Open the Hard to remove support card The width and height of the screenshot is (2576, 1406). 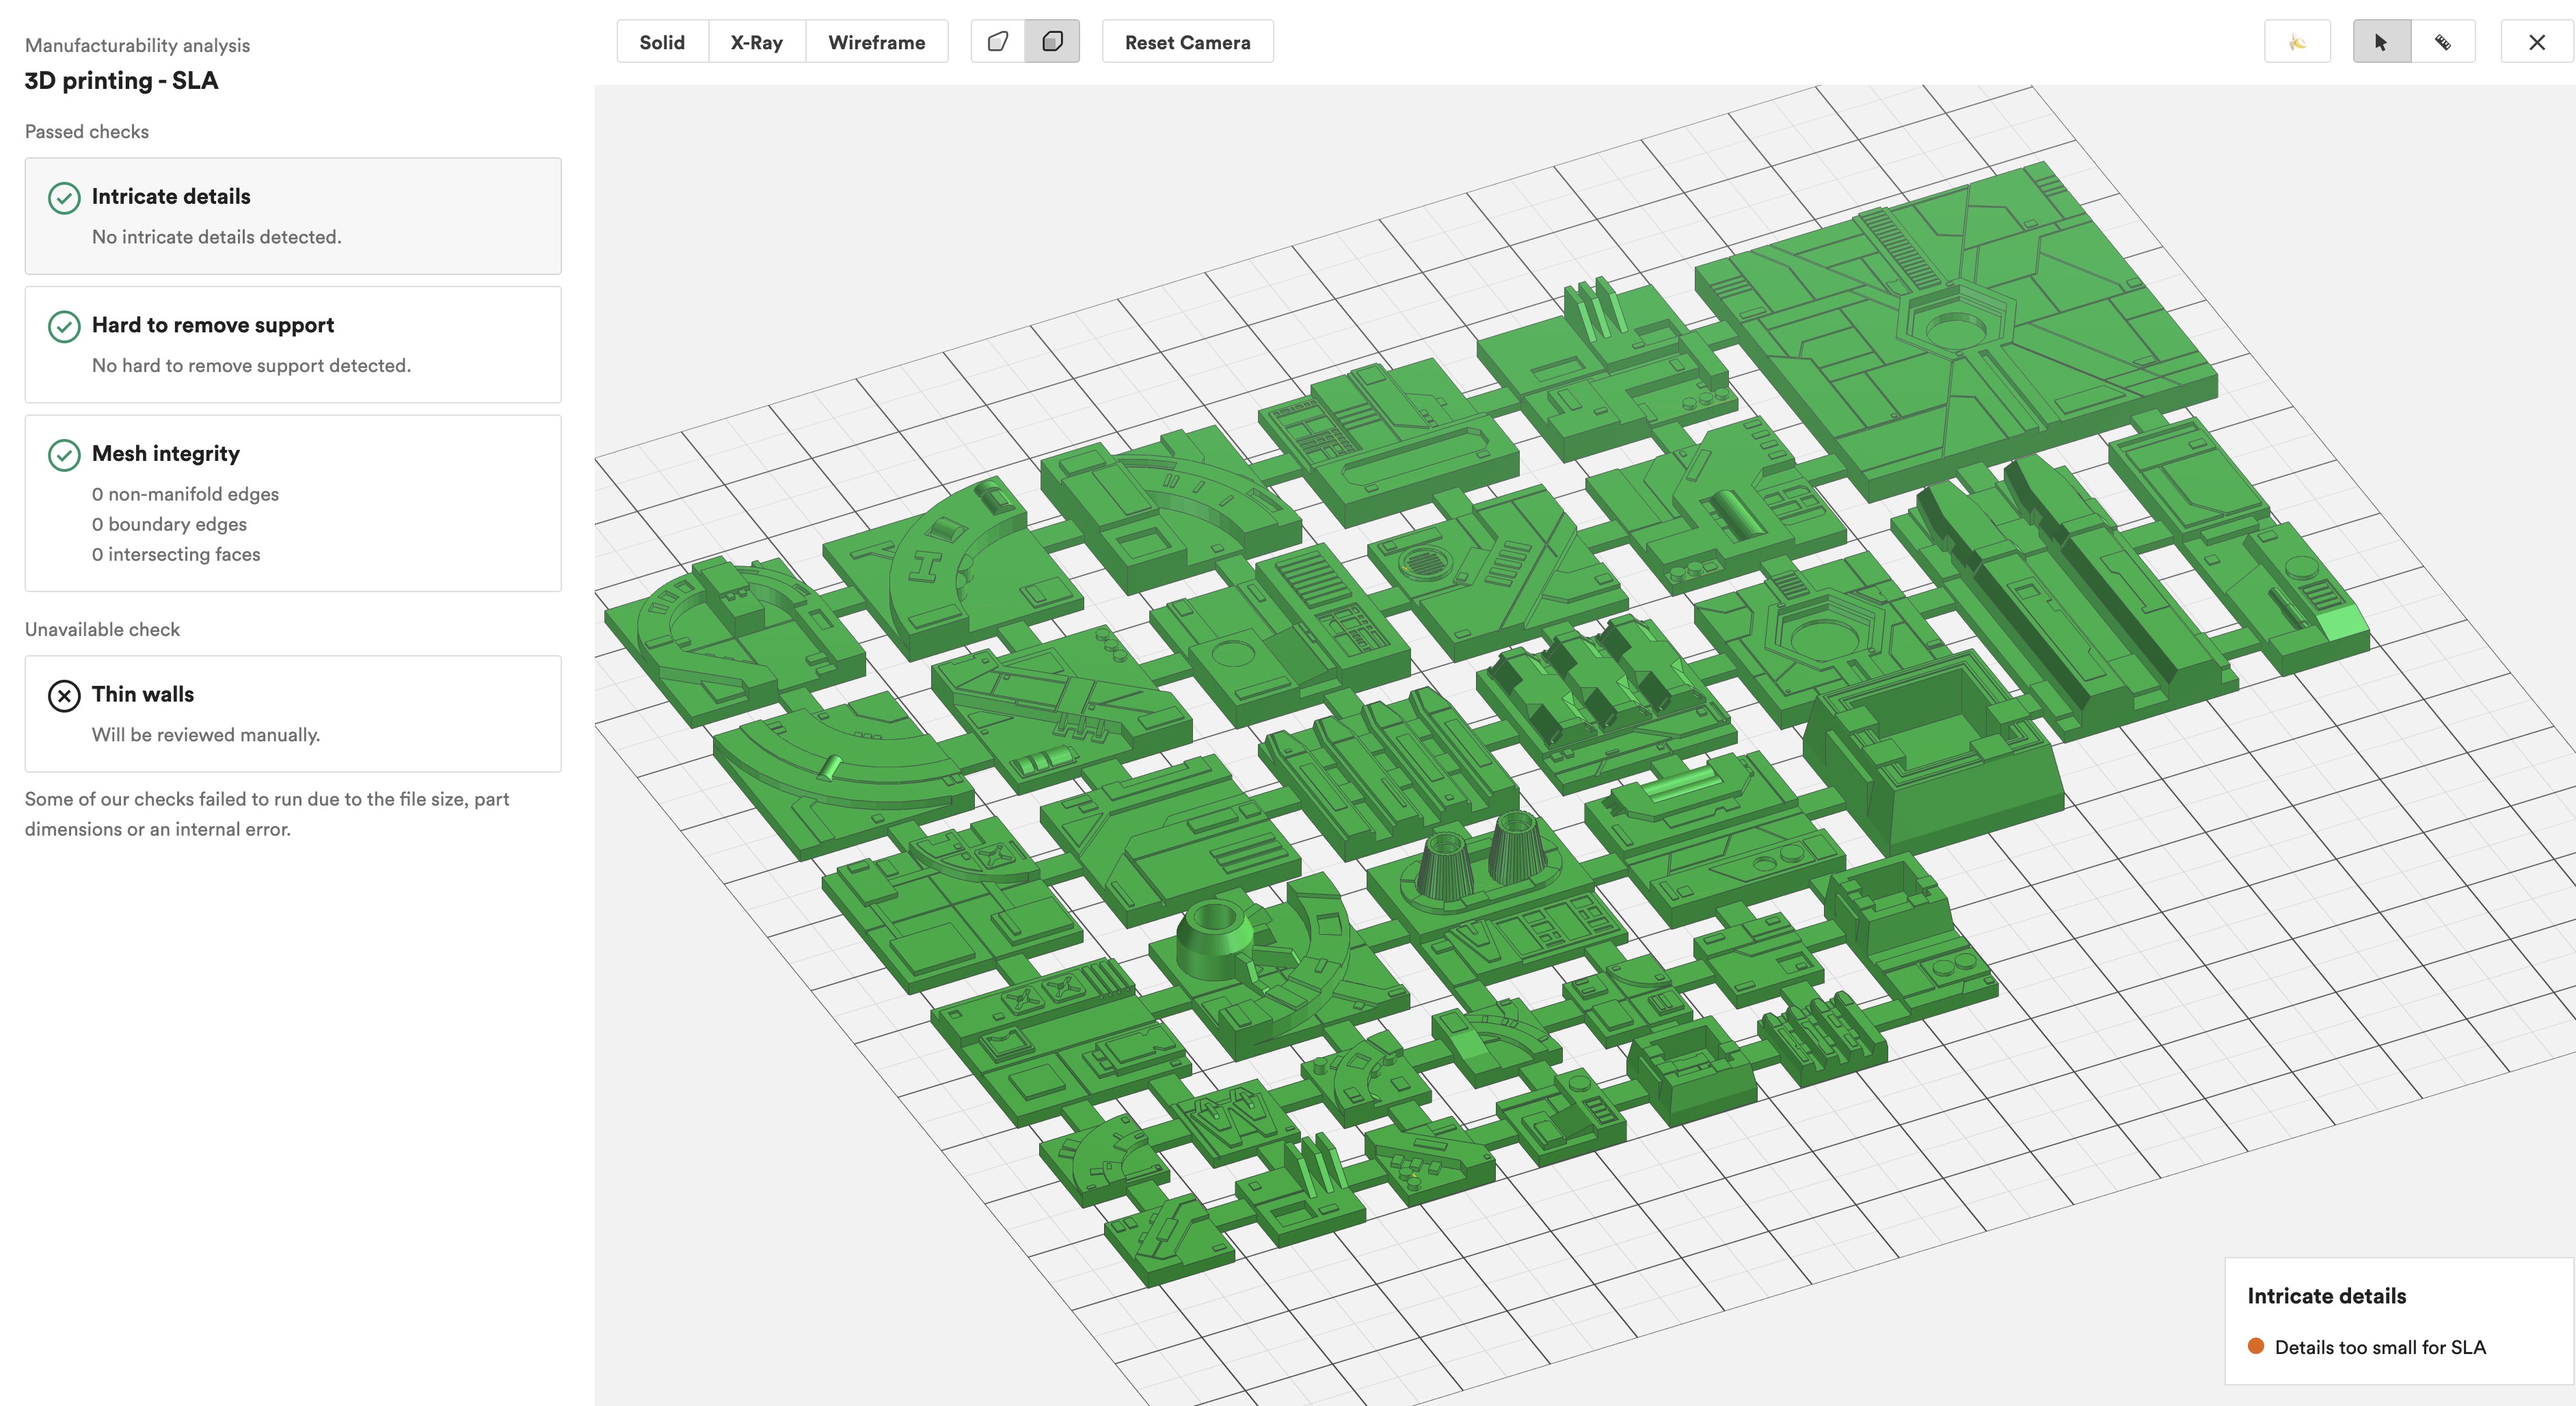[293, 345]
